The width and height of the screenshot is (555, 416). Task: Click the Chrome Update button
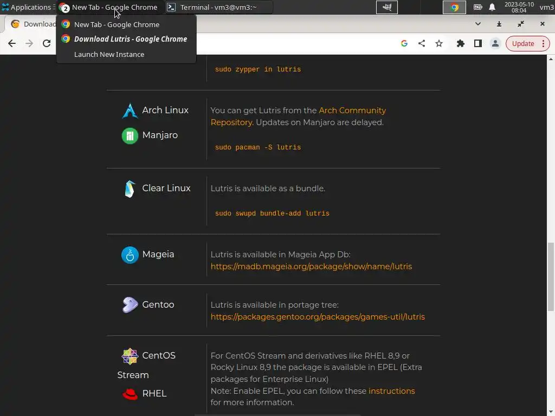click(523, 43)
